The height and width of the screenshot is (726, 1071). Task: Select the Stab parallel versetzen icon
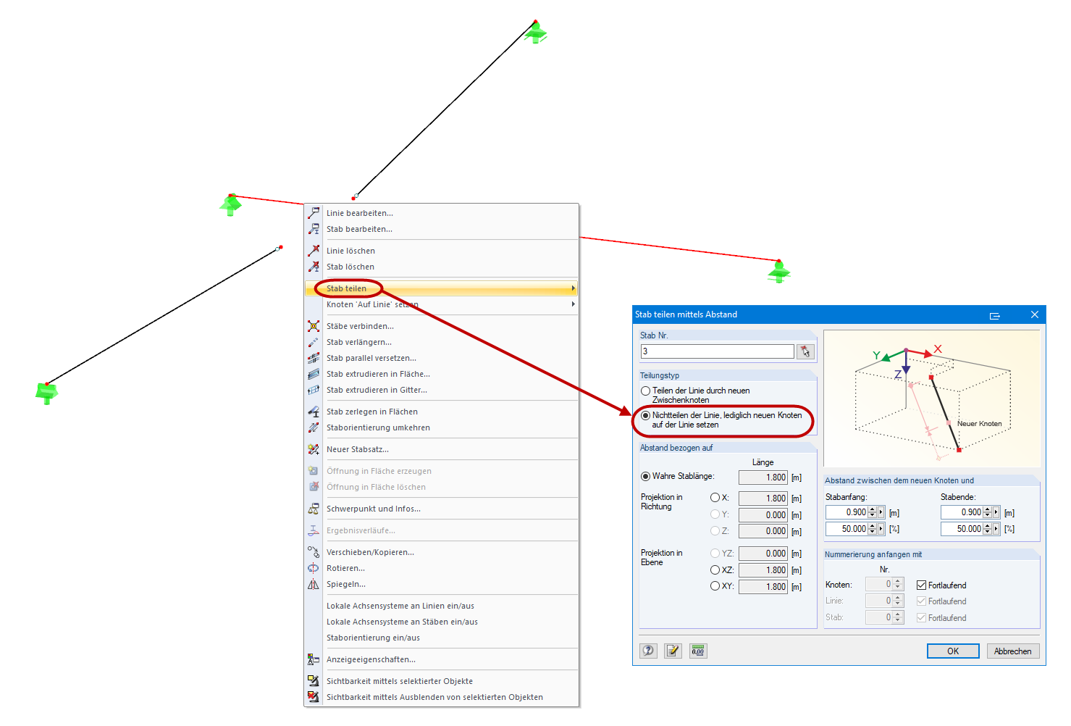point(314,358)
